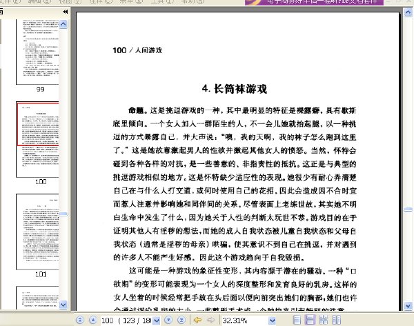Click the thumbnail panel up arrow

[x=63, y=24]
